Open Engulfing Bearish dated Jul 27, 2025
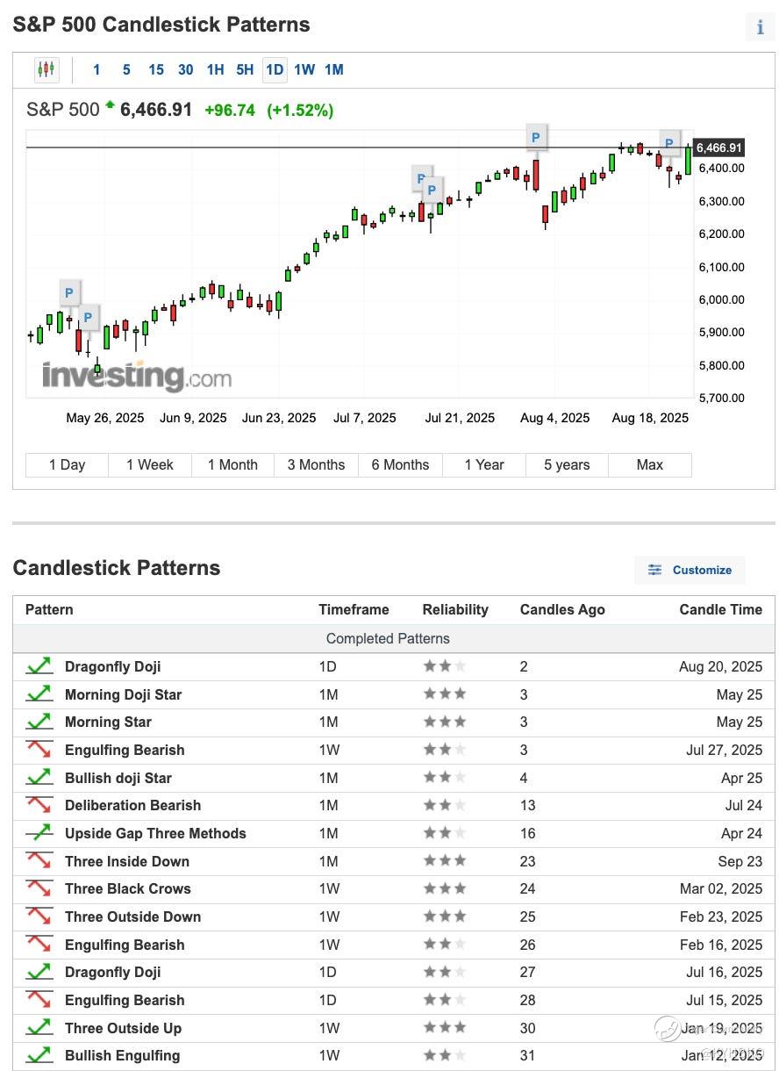The height and width of the screenshot is (1071, 779). click(125, 751)
